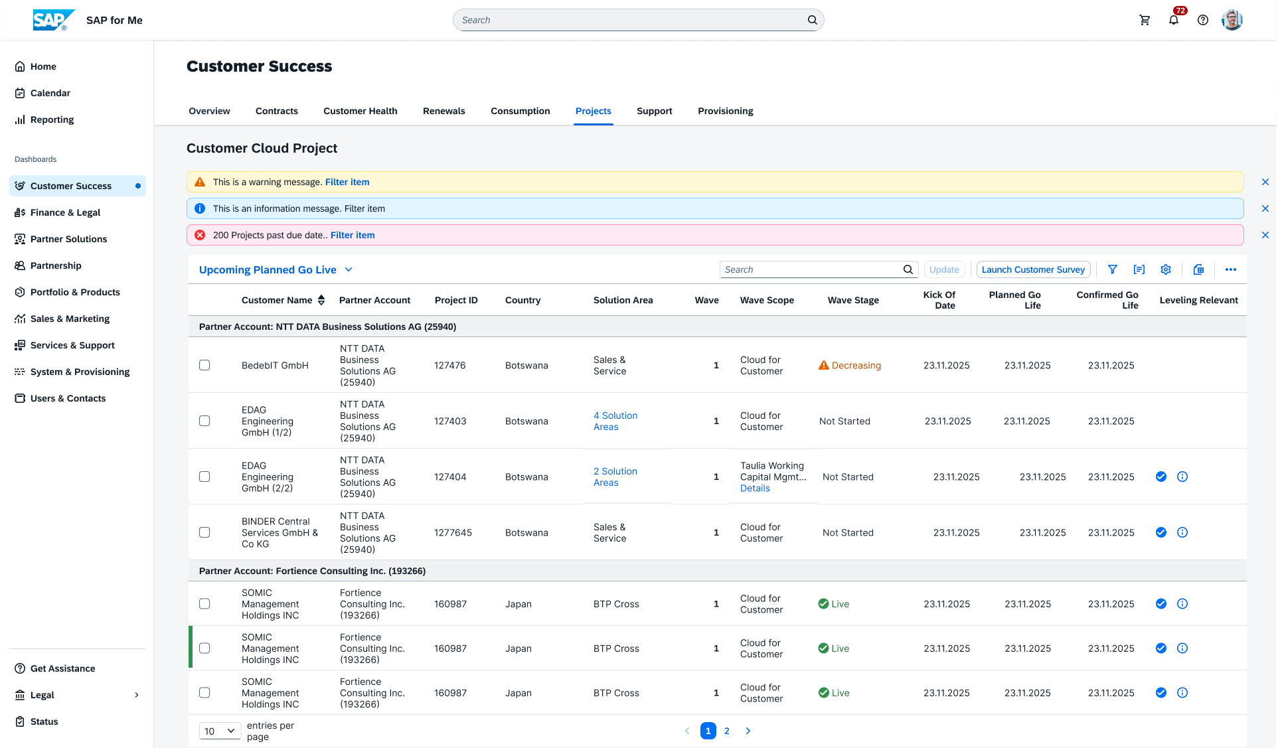The image size is (1278, 748).
Task: Click info icon in BINDER Central row
Action: [1182, 532]
